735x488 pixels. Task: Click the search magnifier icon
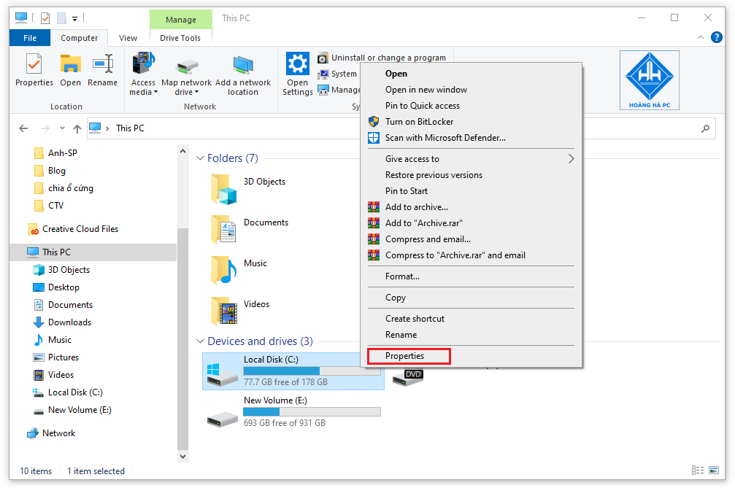click(x=705, y=128)
